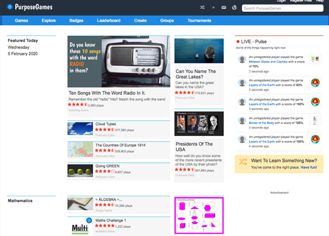Open Ten Songs With The Word Radio title
Screen dimensions: 329x236
coord(107,93)
